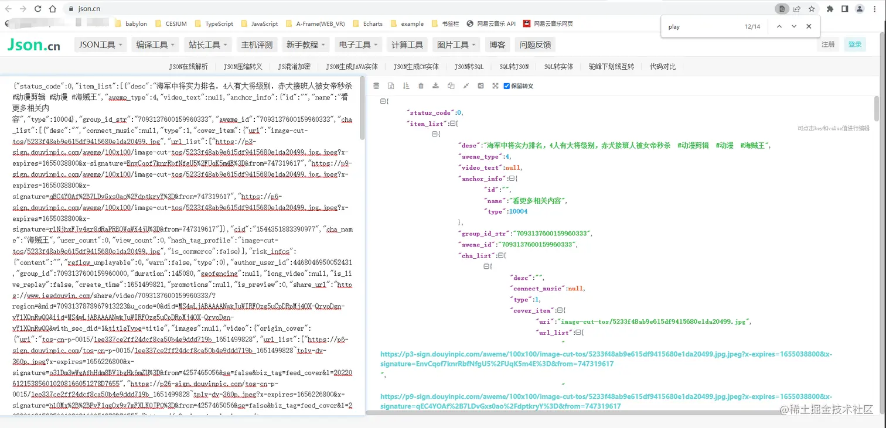Go to next find result
Viewport: 886px width, 428px height.
tap(794, 26)
